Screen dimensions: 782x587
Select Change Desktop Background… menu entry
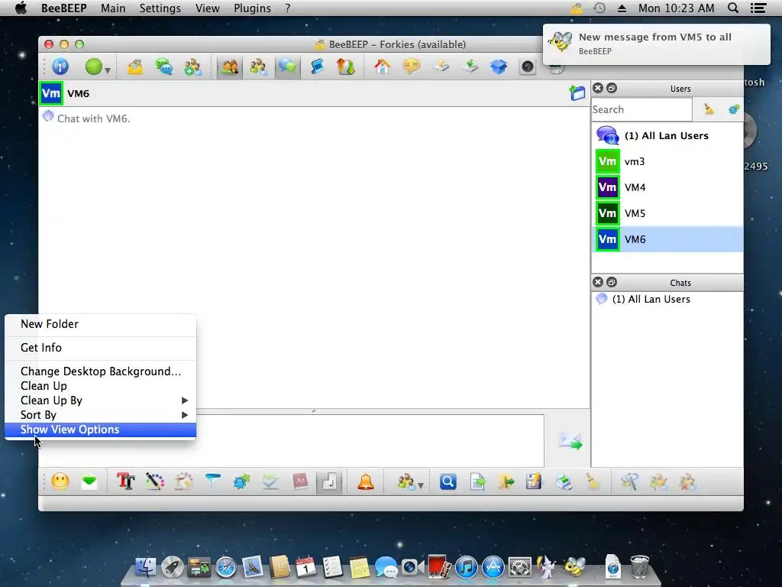100,371
